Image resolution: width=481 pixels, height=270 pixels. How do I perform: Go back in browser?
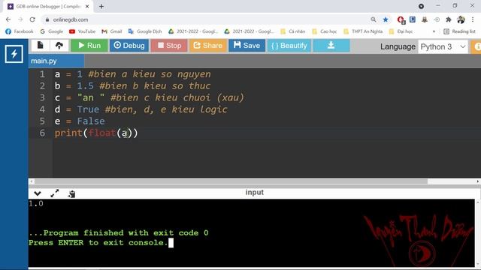pyautogui.click(x=8, y=19)
